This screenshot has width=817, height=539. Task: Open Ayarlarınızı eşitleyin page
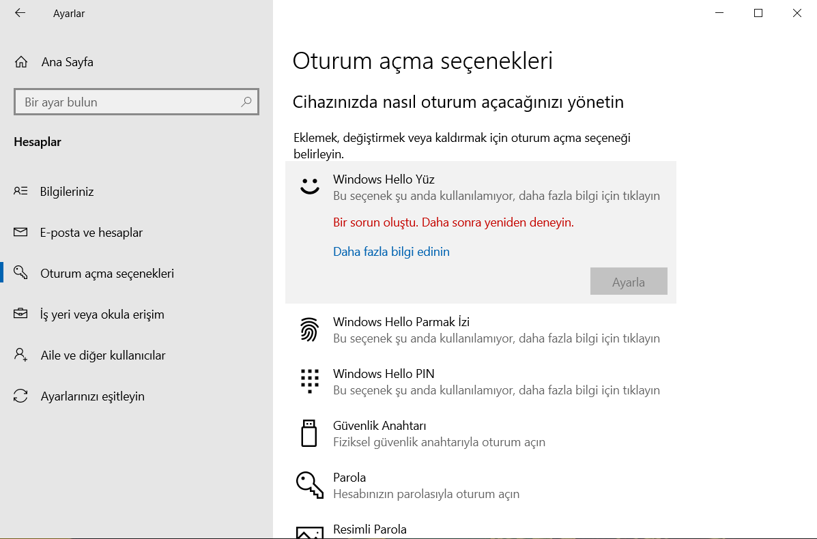pyautogui.click(x=137, y=396)
